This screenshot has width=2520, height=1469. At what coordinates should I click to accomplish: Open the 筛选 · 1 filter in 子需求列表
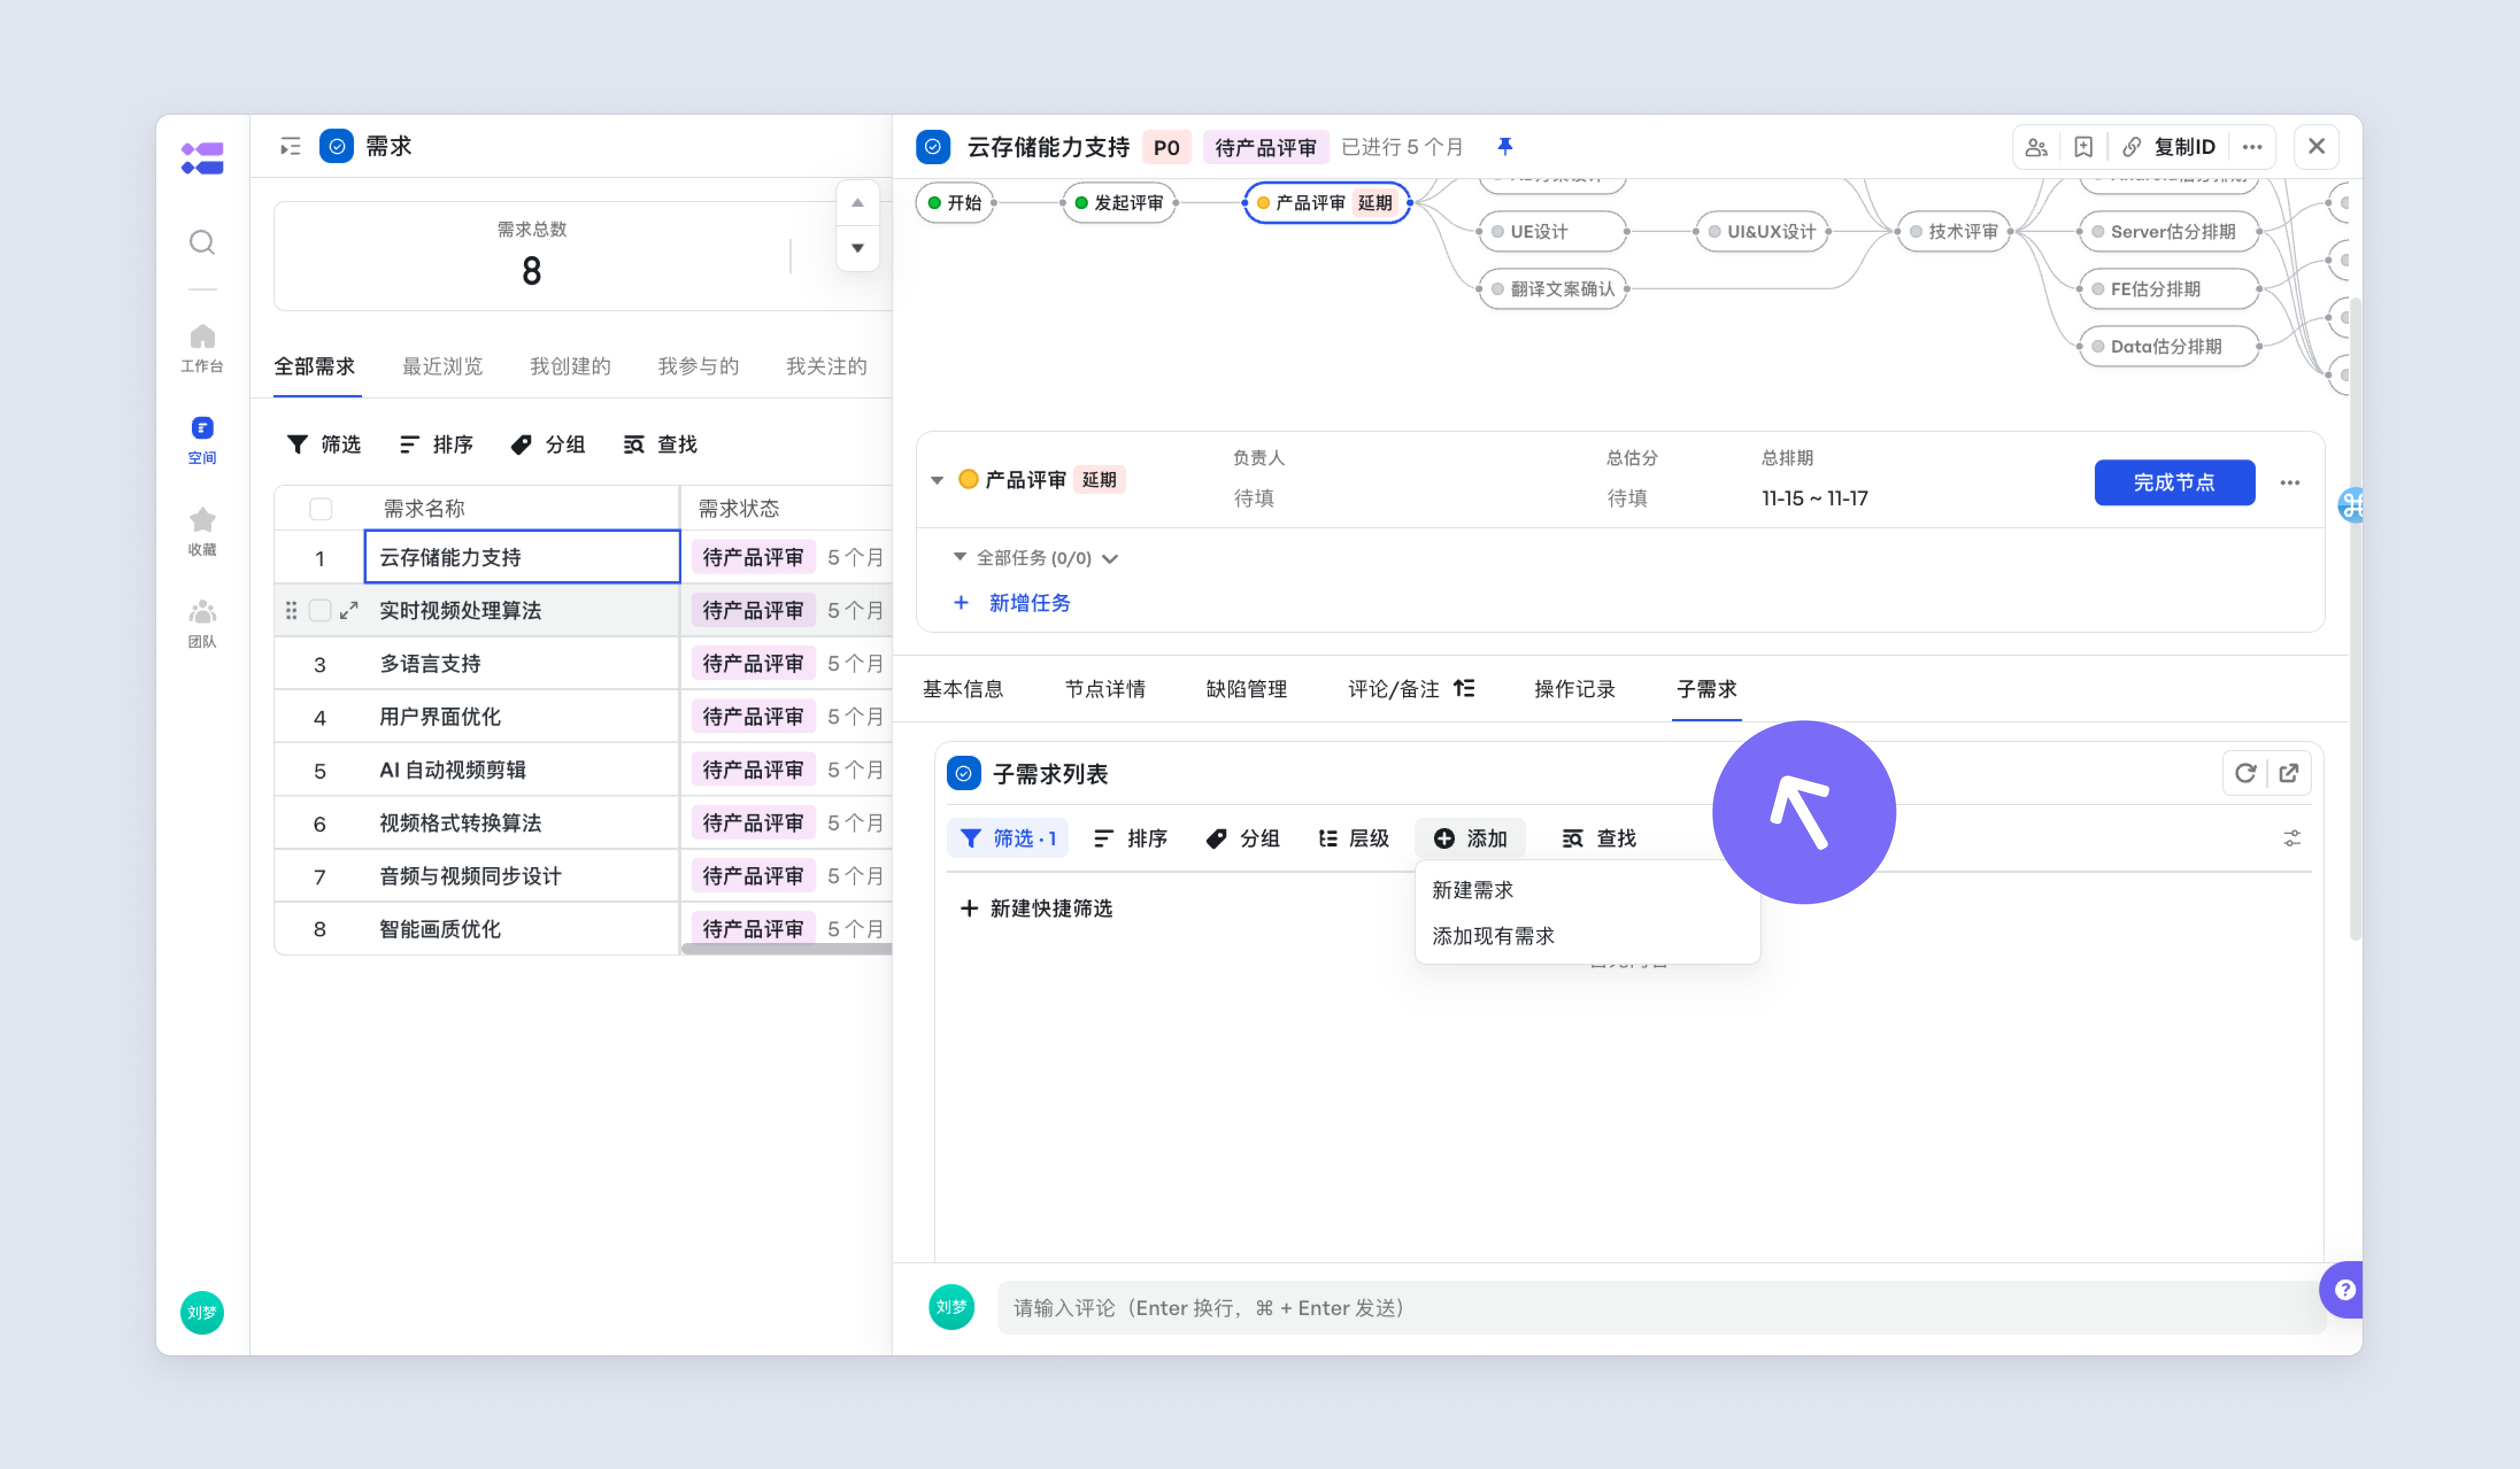1008,838
